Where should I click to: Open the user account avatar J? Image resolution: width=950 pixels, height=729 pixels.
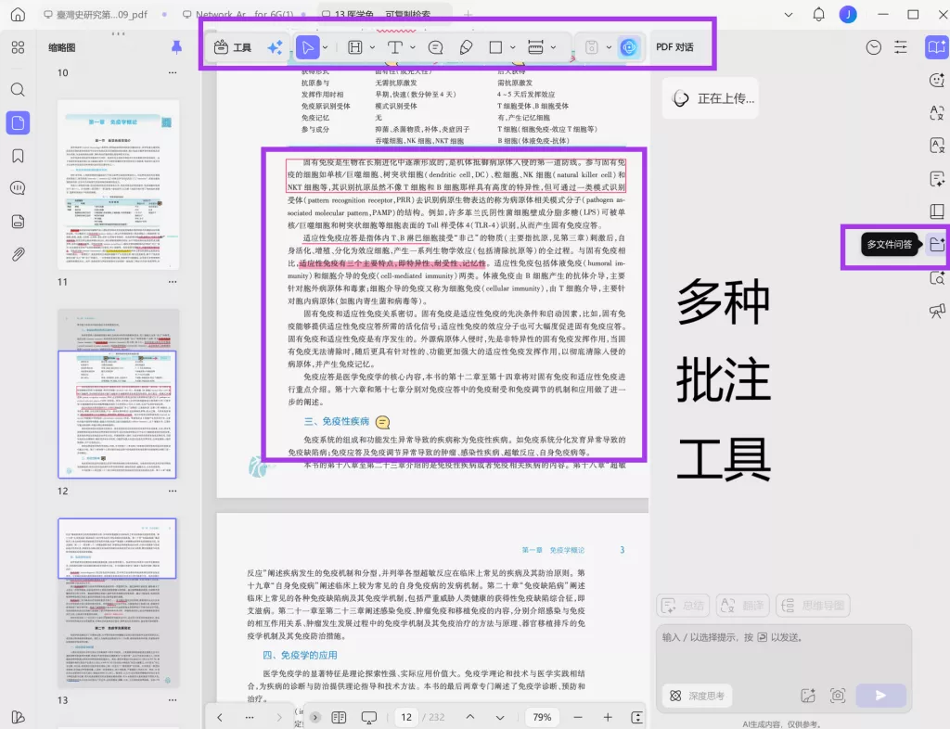pos(848,15)
